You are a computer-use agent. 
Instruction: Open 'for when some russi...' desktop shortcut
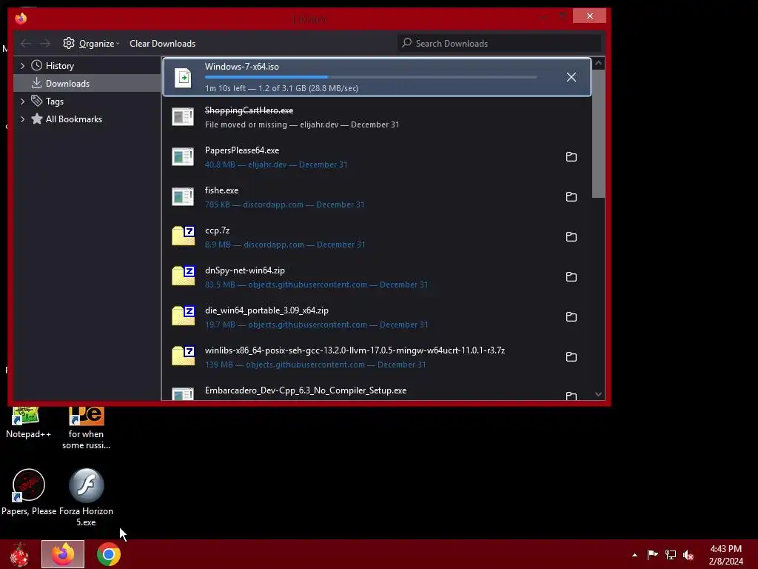(x=86, y=429)
